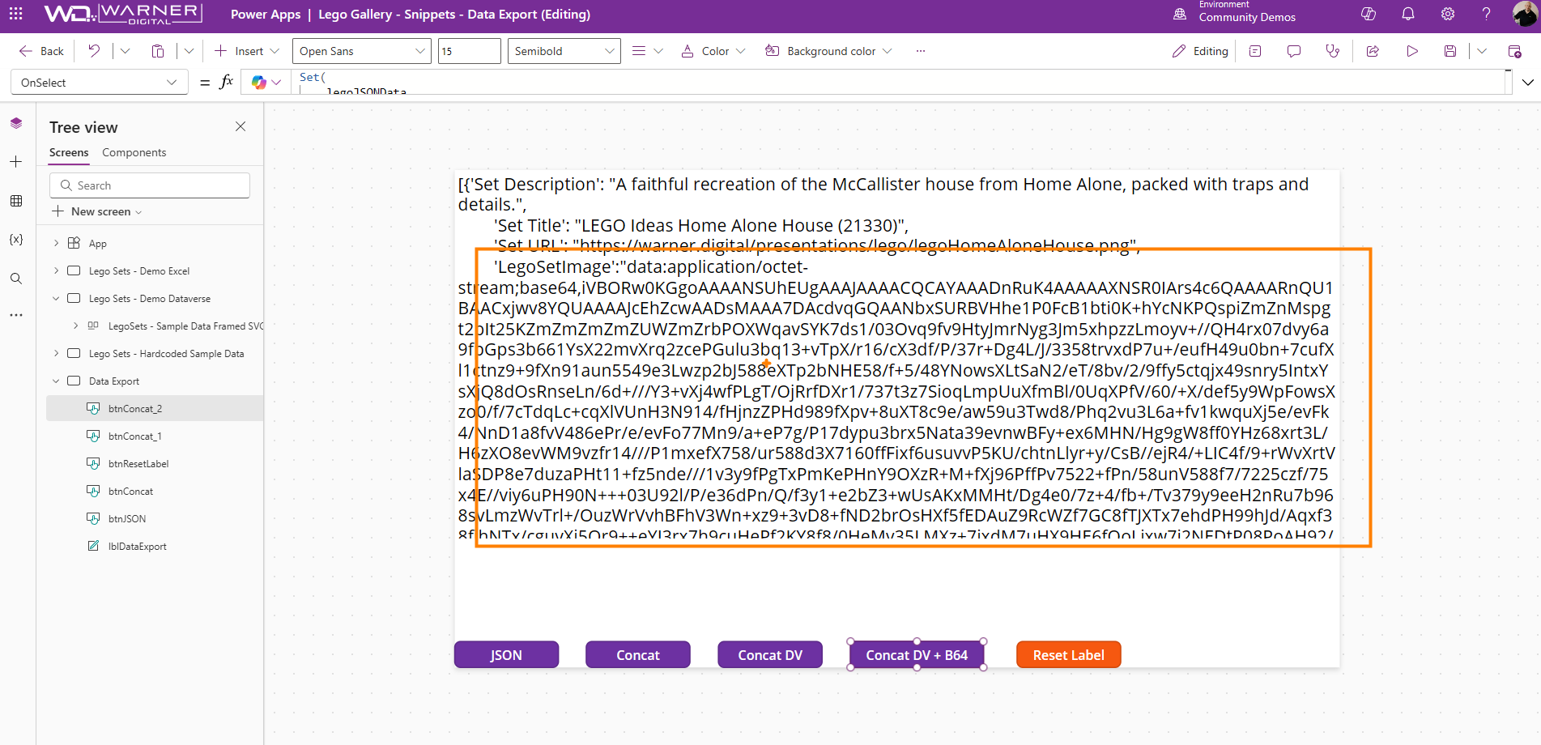Undo the last action
1541x745 pixels.
tap(95, 51)
